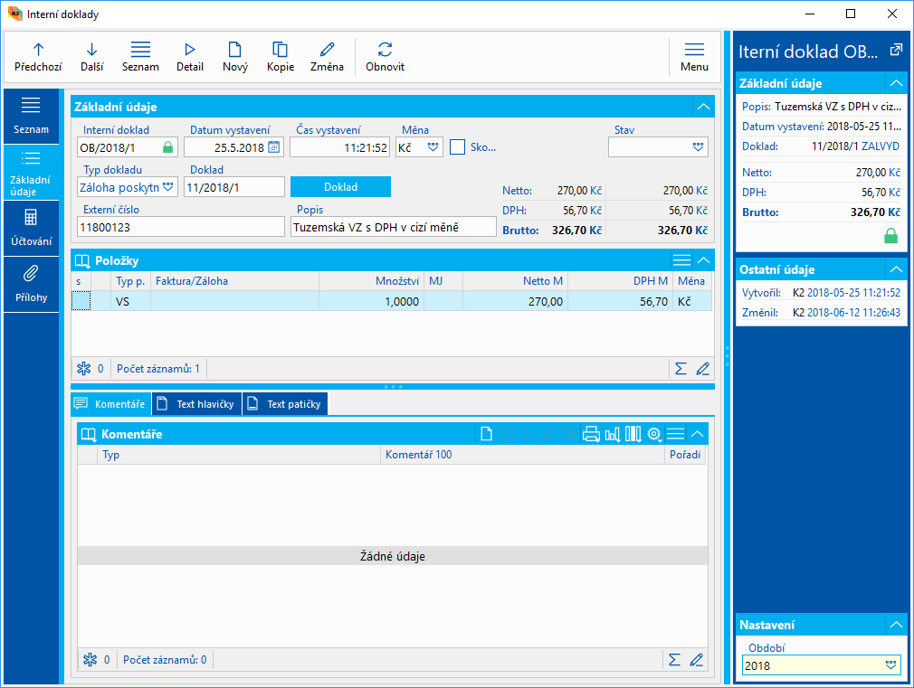914x688 pixels.
Task: Create a new document with Nový
Action: click(x=234, y=50)
